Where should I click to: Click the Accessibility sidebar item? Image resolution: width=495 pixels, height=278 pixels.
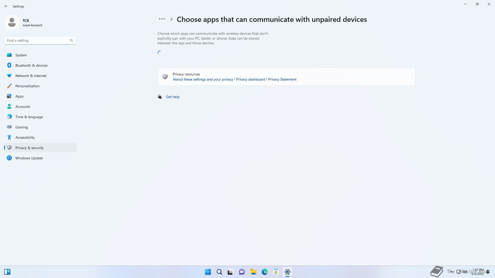click(x=25, y=137)
